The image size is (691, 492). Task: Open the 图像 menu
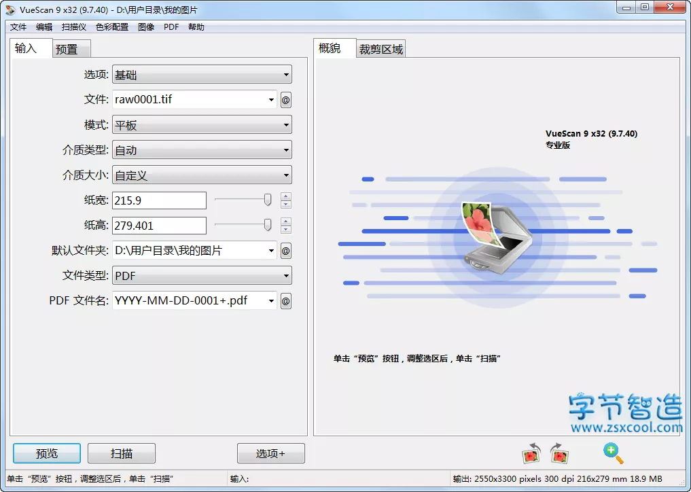click(x=146, y=27)
